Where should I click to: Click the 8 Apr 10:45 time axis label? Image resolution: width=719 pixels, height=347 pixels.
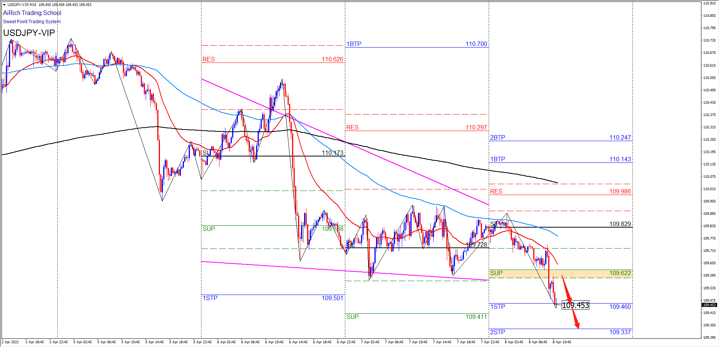(x=562, y=342)
